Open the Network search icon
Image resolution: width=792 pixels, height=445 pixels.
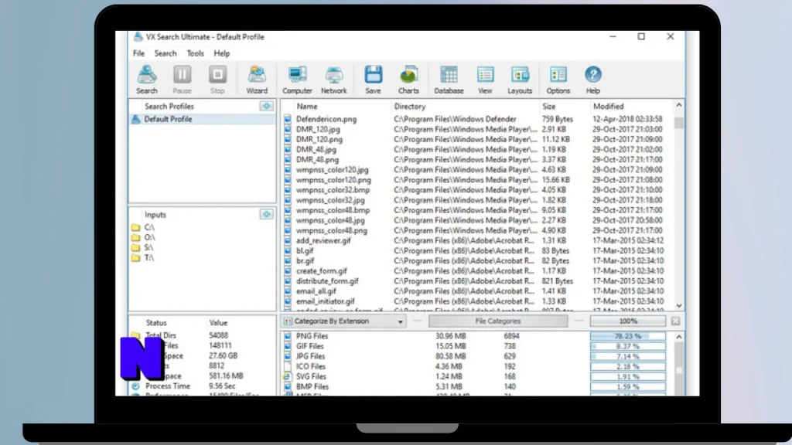click(x=333, y=80)
